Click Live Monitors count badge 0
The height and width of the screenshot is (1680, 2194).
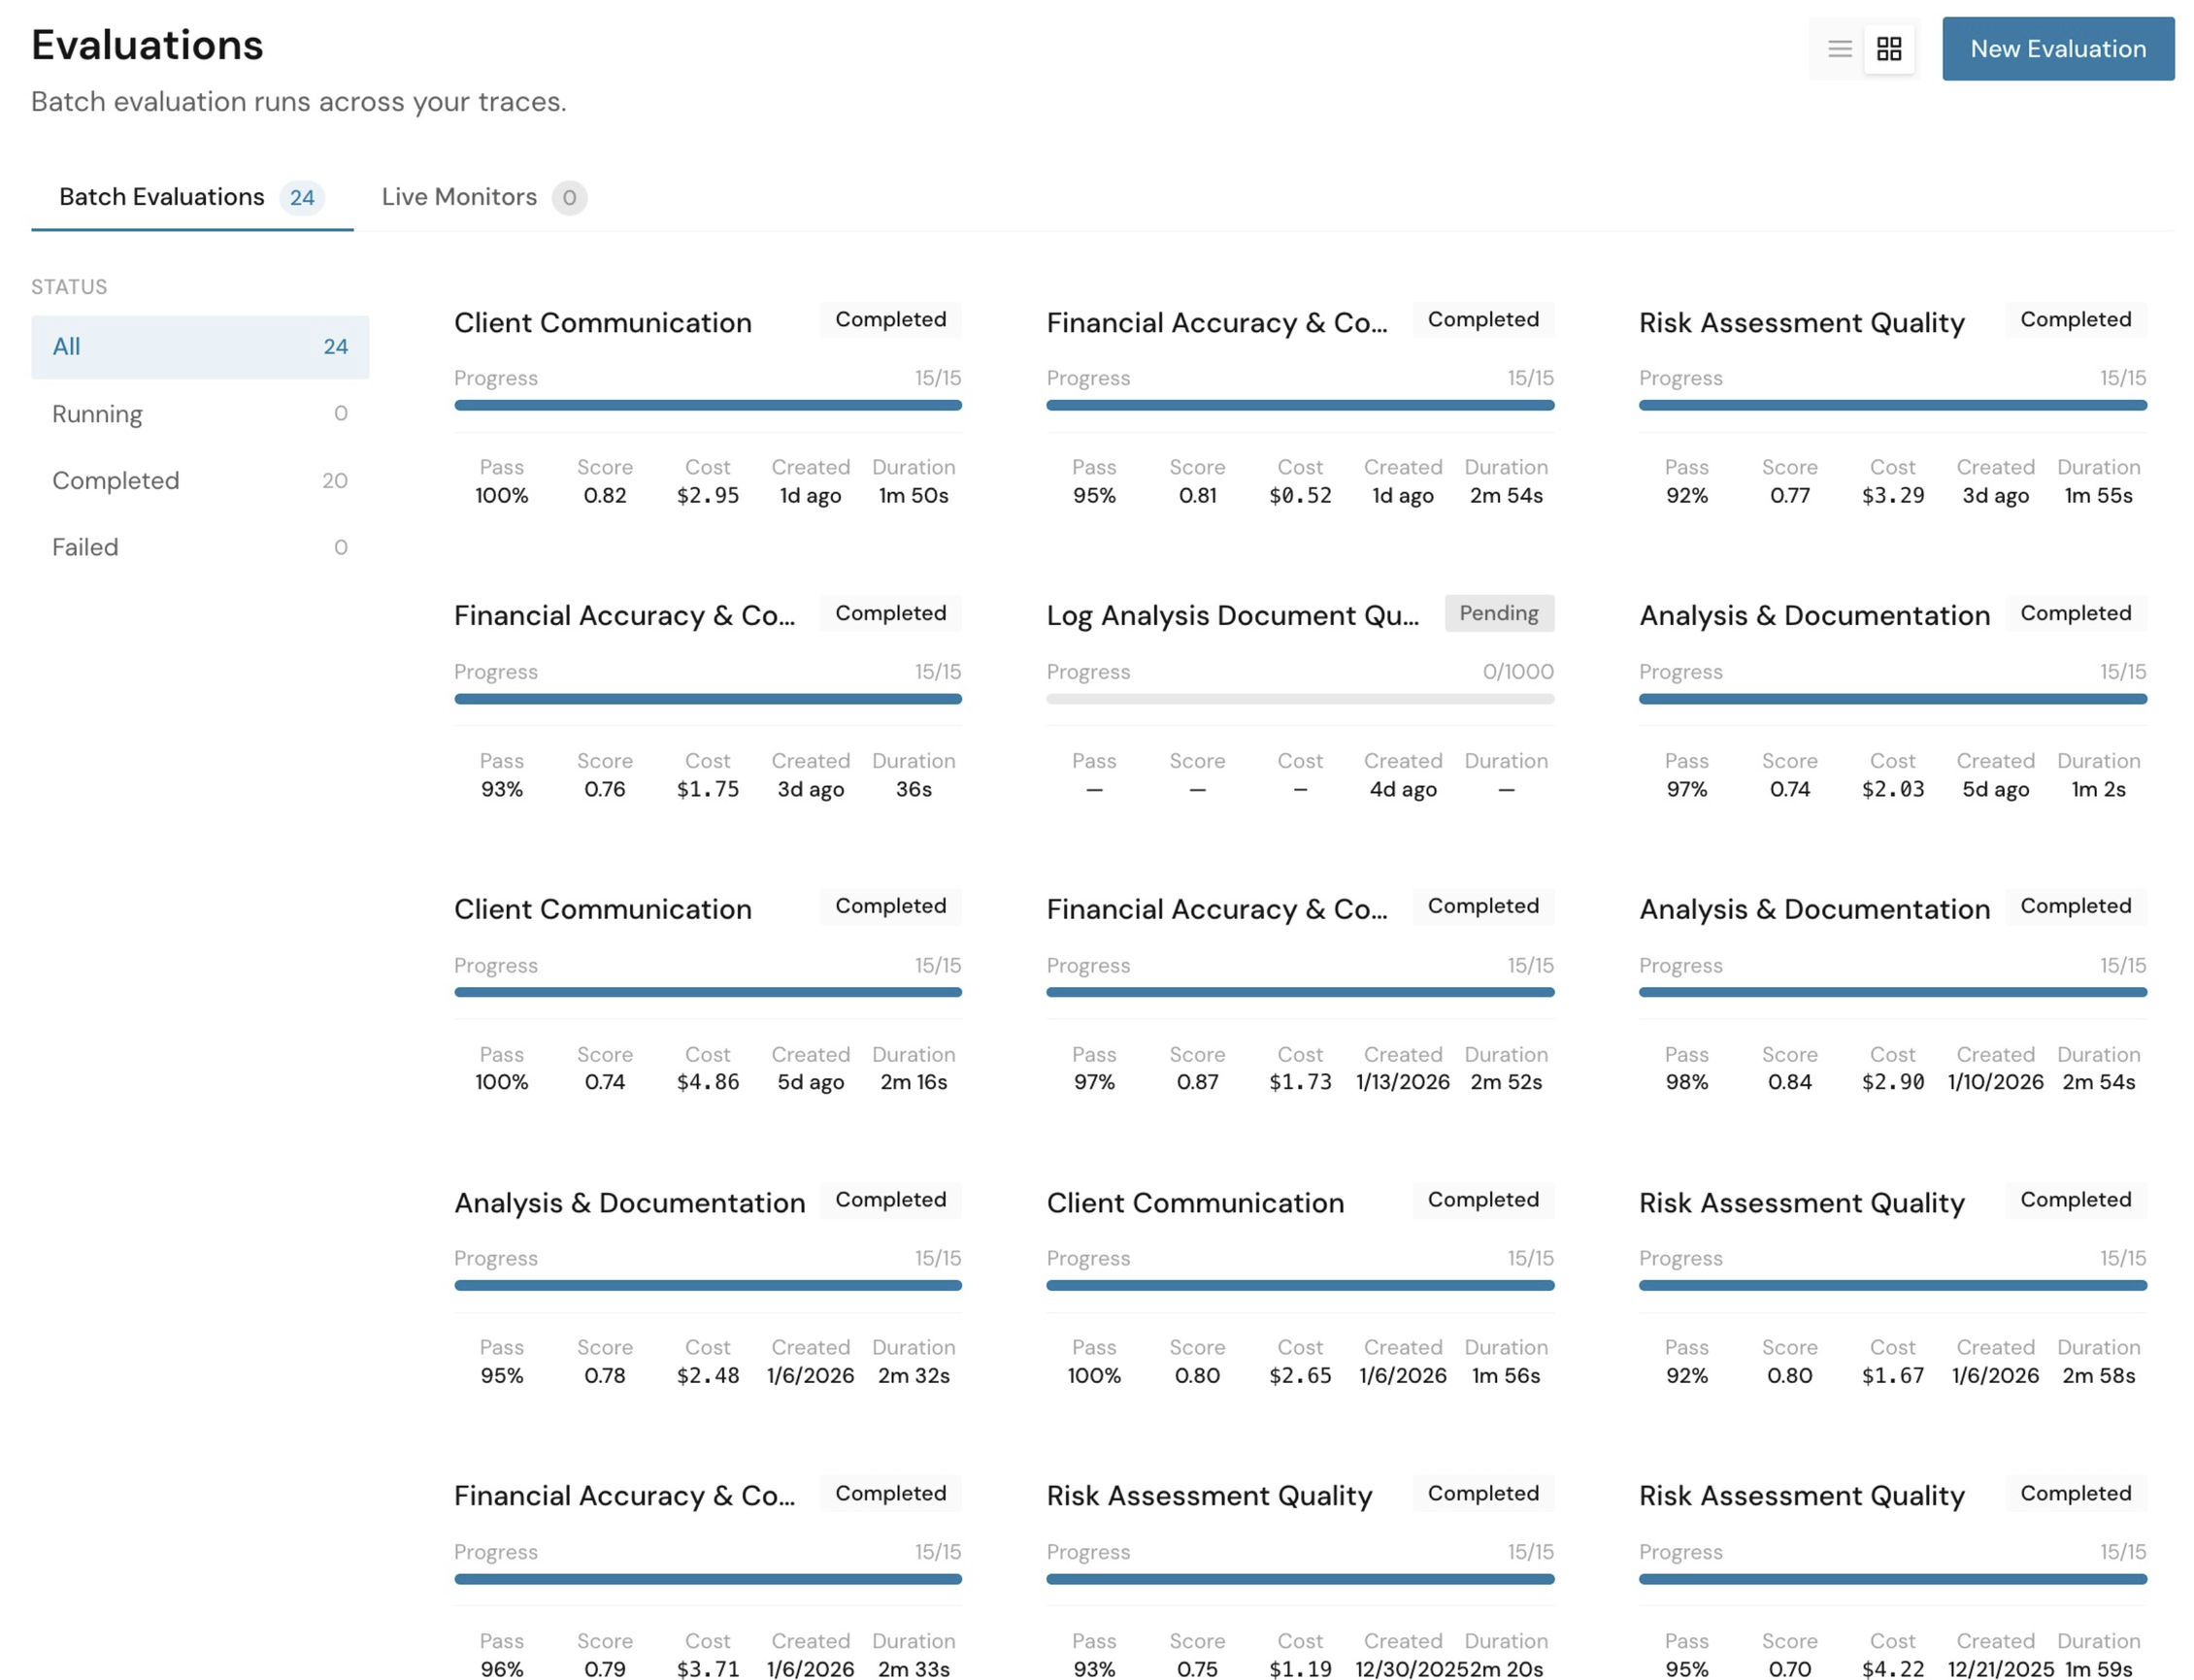(x=569, y=198)
